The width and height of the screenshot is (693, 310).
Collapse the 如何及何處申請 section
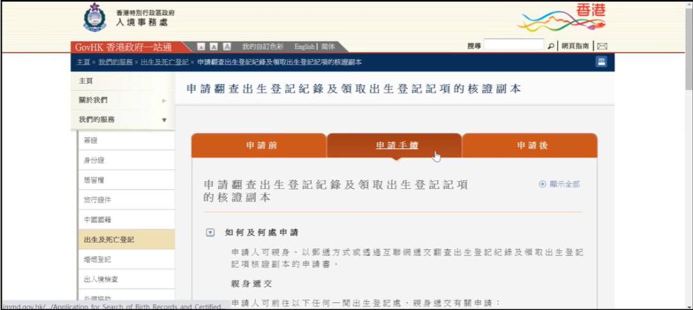(210, 232)
